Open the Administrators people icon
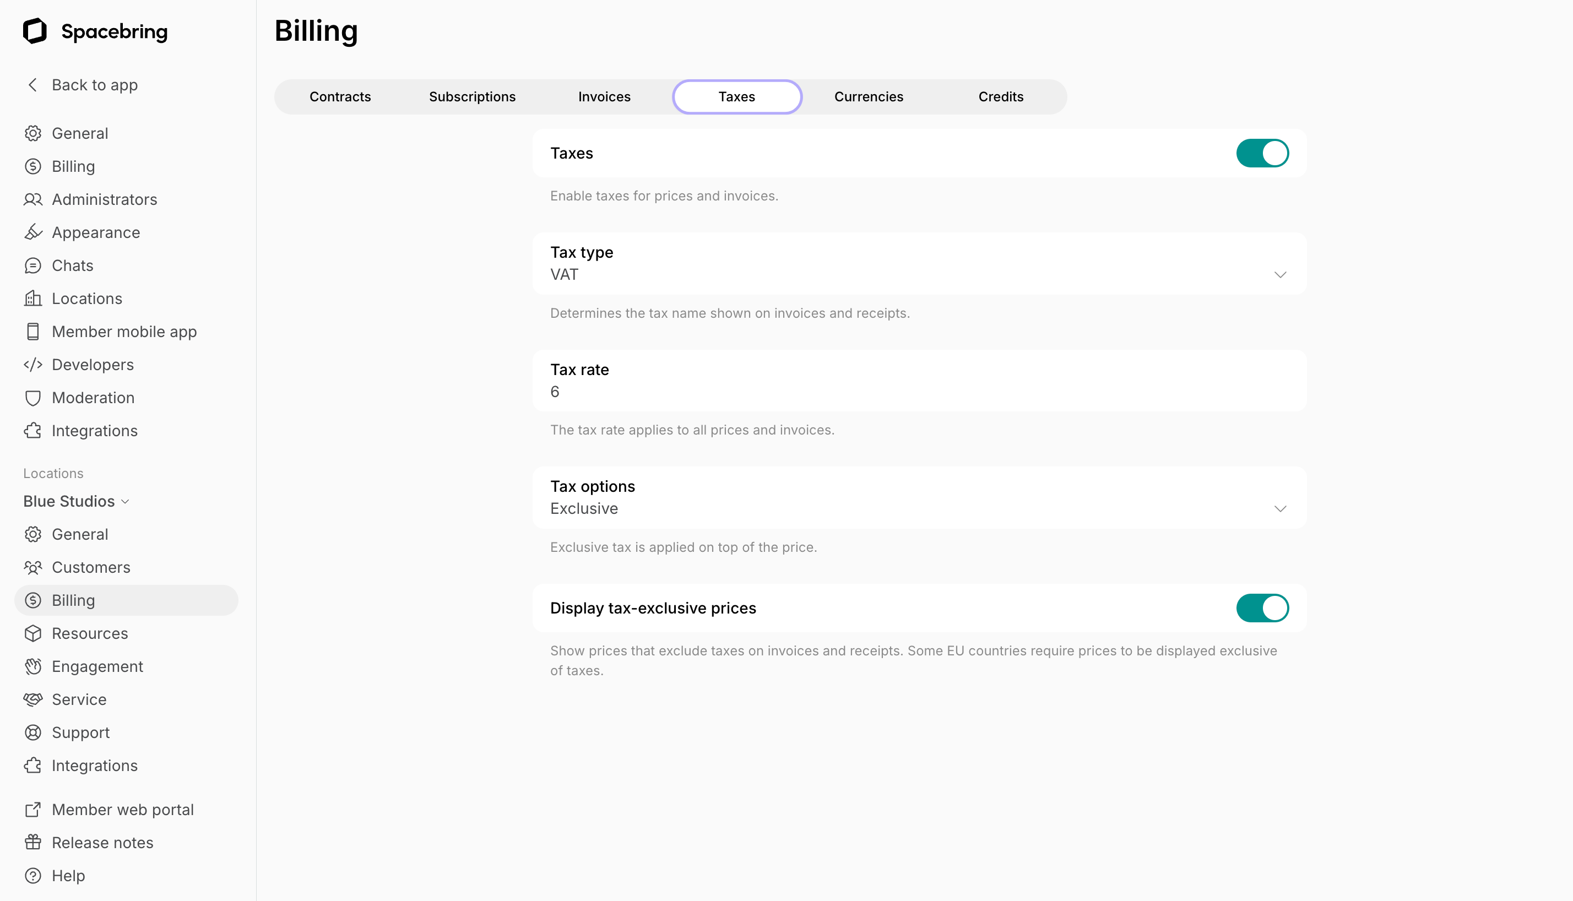 (x=33, y=199)
